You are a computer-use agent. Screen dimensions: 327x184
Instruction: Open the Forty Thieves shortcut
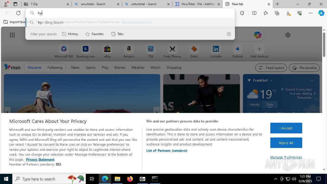[x=172, y=51]
